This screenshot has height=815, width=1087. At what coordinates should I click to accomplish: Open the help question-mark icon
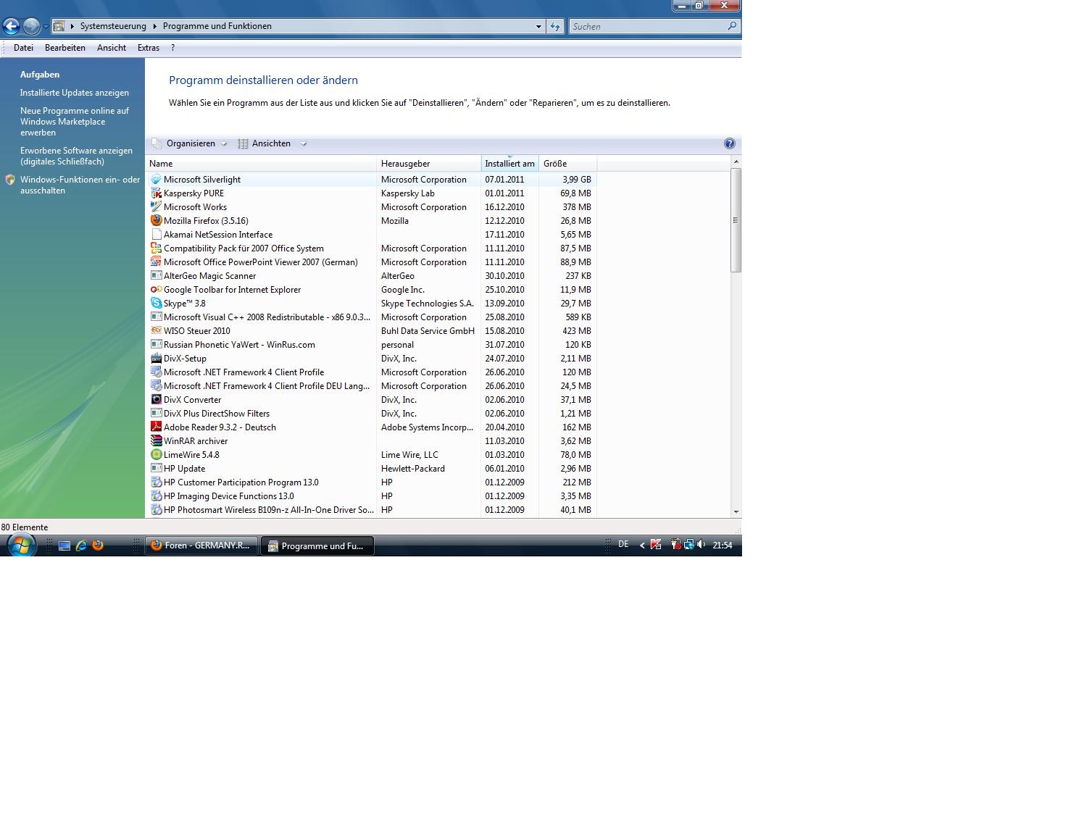[x=729, y=143]
